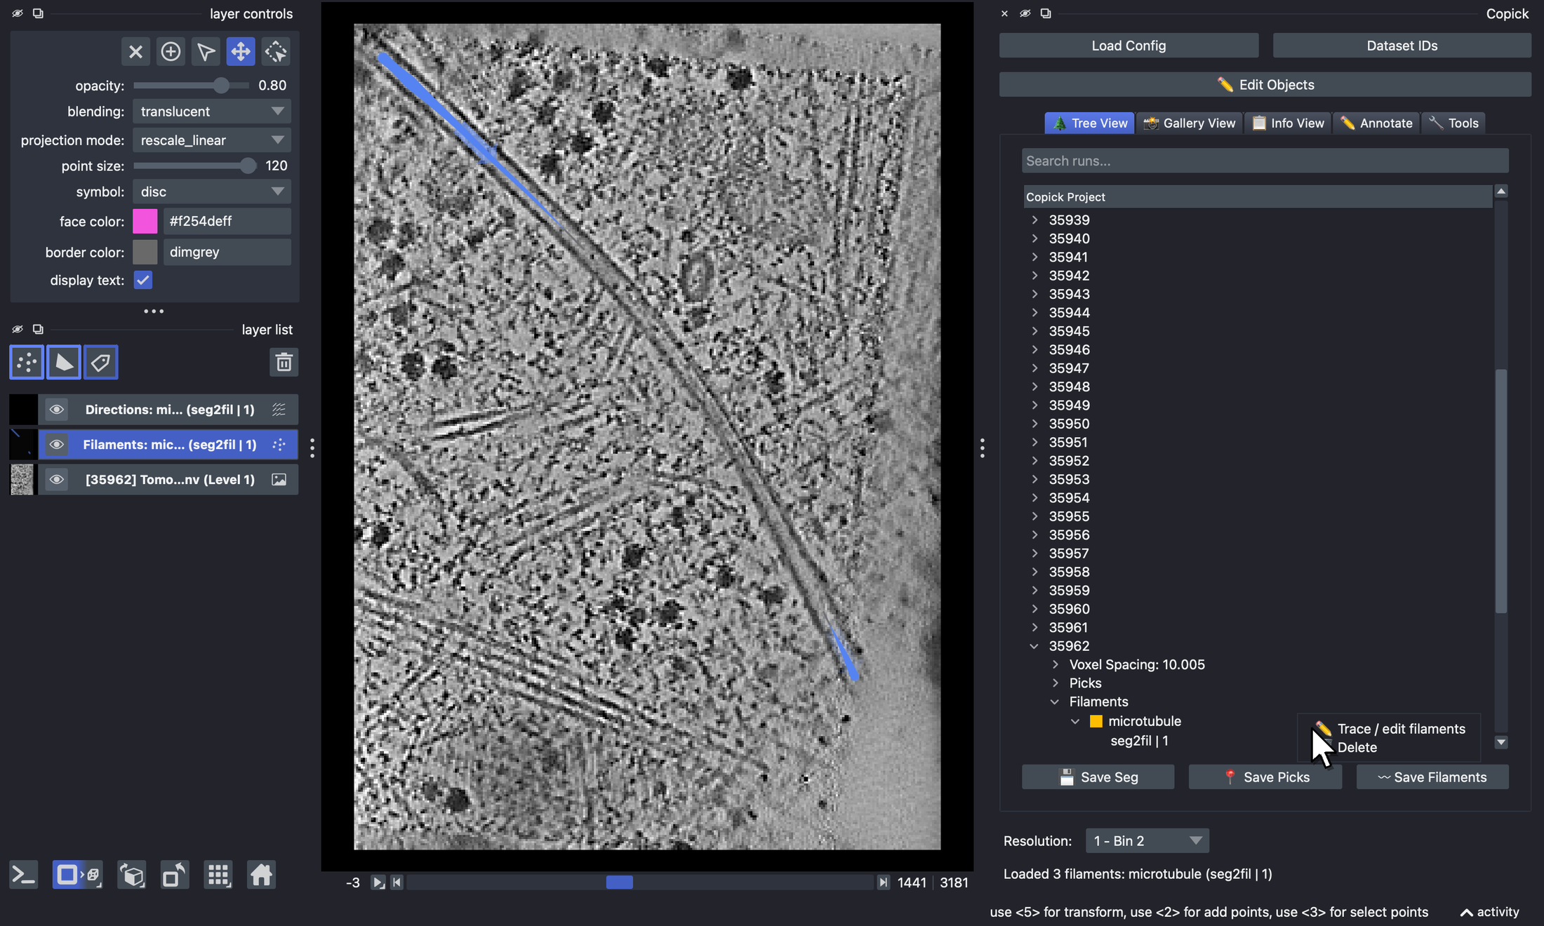Click the pink face color swatch
Screen dimensions: 1544x926
pyautogui.click(x=145, y=221)
